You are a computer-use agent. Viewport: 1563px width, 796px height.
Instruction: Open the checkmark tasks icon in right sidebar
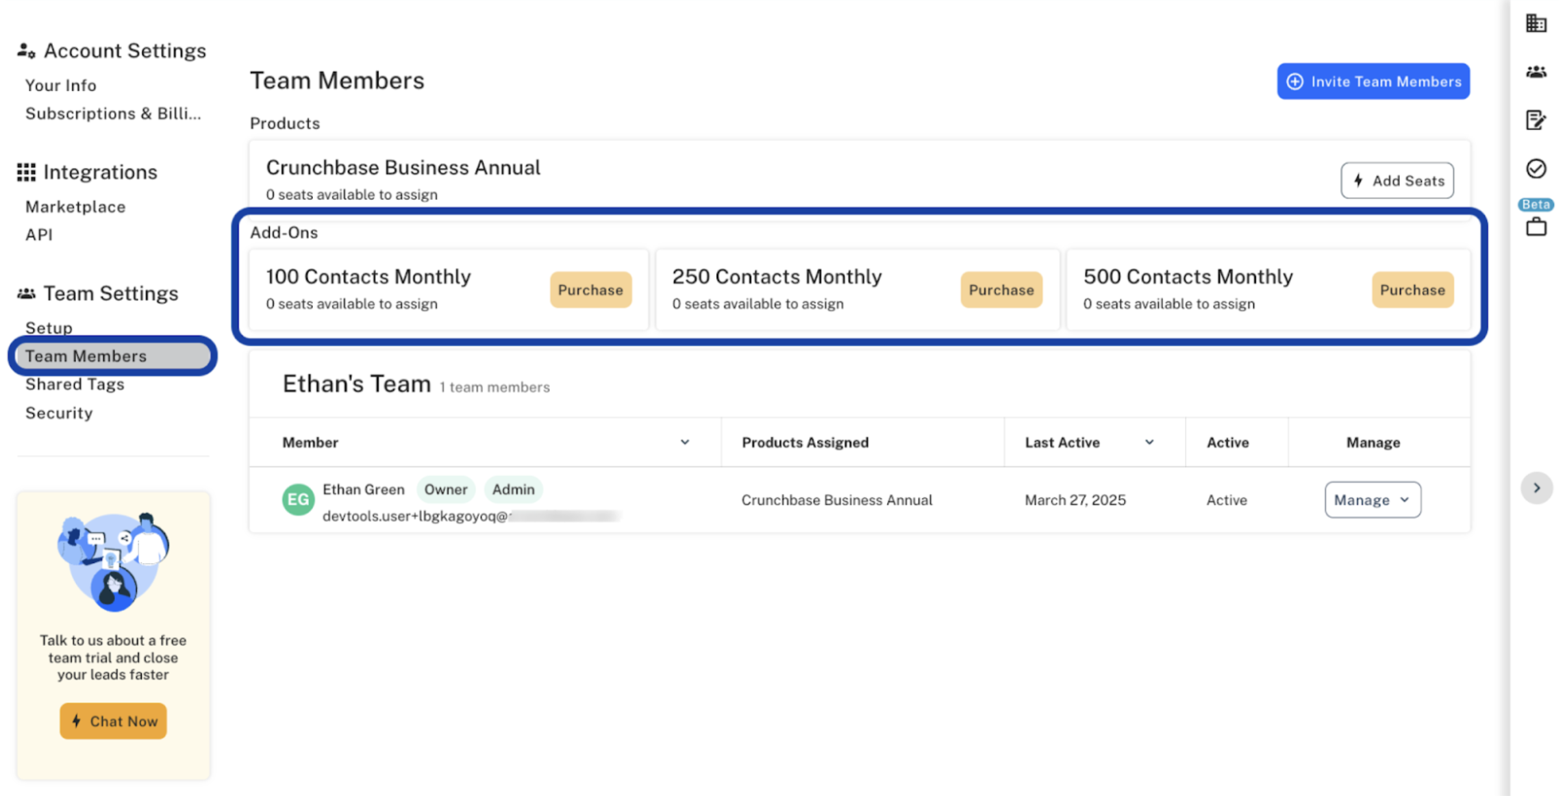1536,169
